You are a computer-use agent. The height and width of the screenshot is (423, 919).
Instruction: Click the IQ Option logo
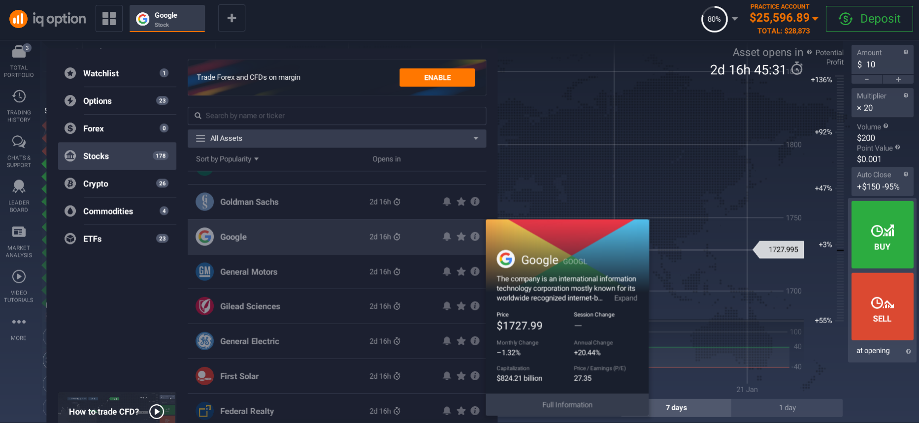coord(48,19)
